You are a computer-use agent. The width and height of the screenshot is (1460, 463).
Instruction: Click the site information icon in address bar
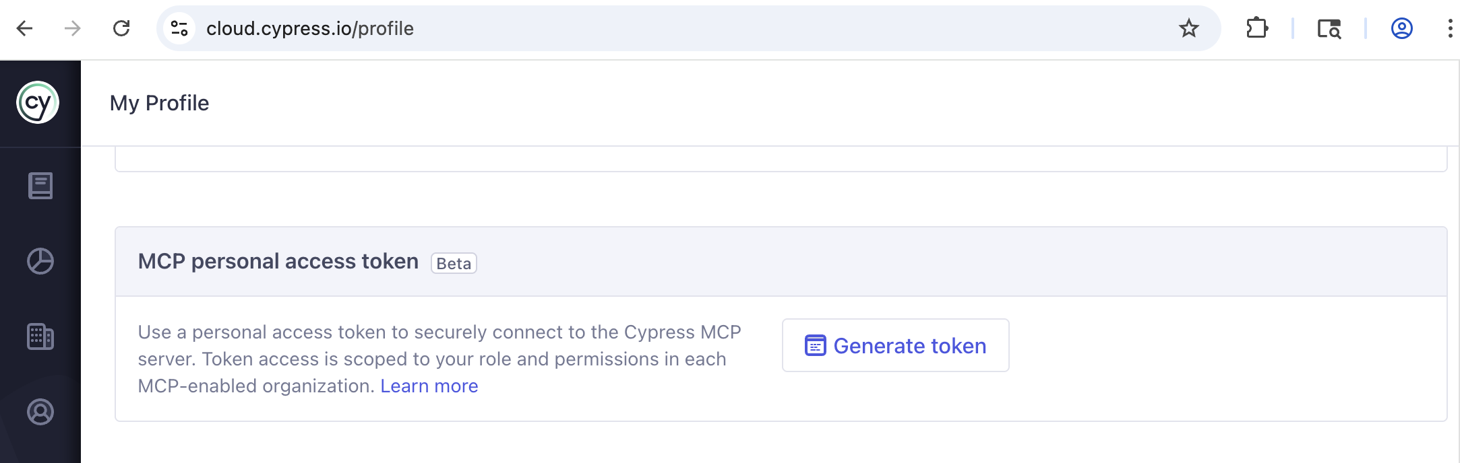pyautogui.click(x=179, y=28)
